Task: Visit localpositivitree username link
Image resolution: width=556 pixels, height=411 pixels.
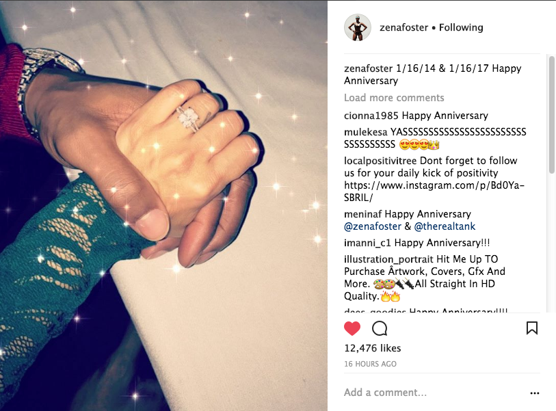Action: pyautogui.click(x=380, y=161)
